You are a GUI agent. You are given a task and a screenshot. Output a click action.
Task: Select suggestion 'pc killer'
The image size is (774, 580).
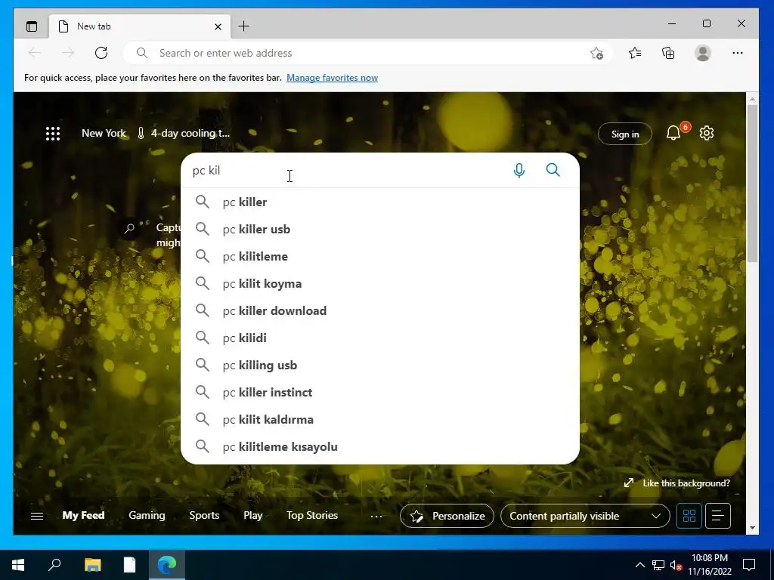[380, 202]
